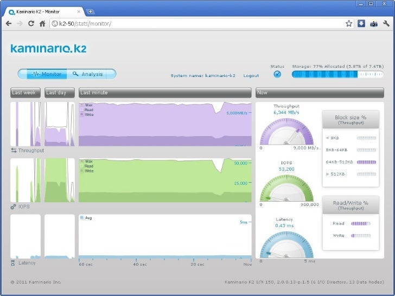Open last week latency thumbnail chart

point(26,236)
